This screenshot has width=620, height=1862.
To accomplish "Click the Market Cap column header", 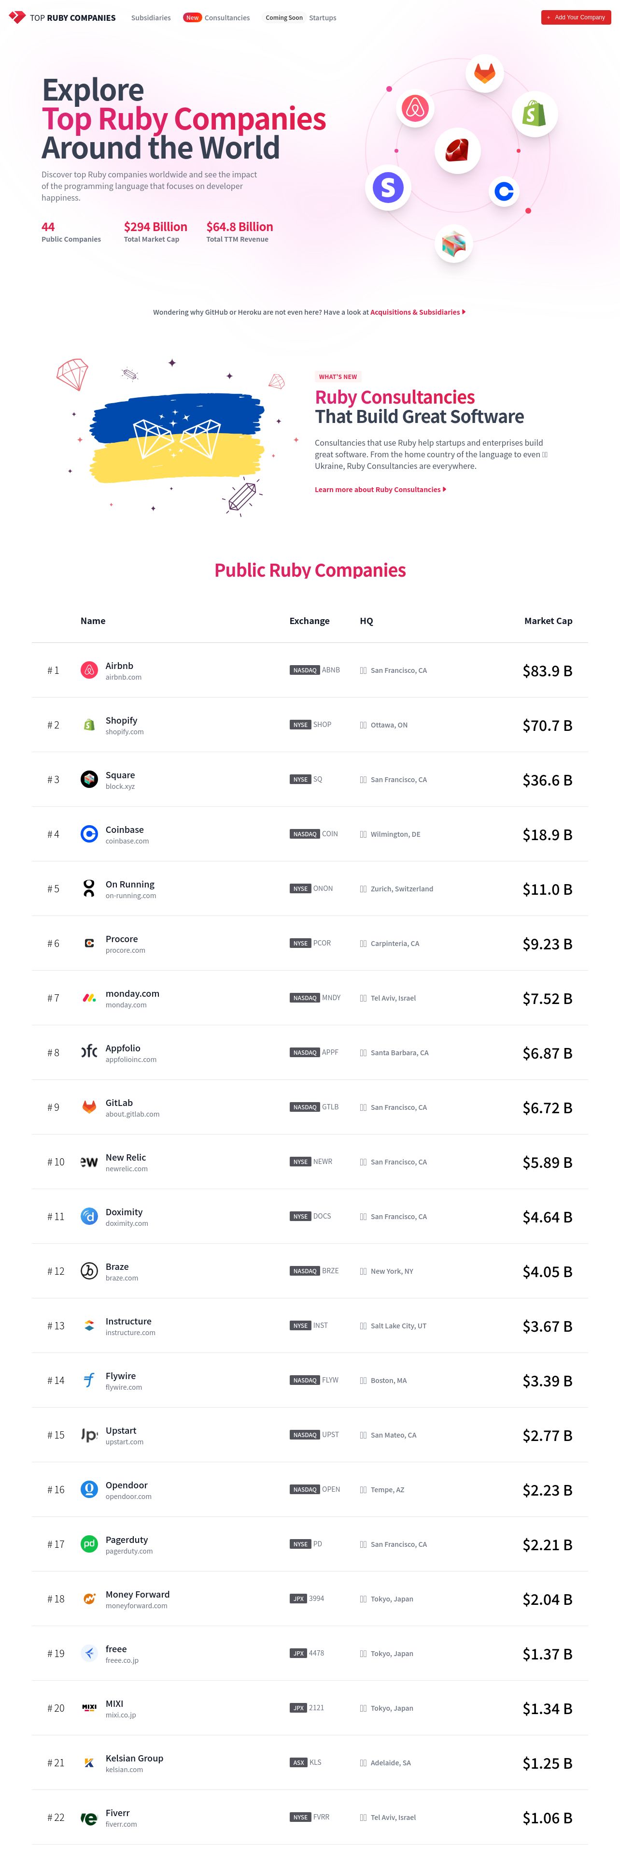I will (x=548, y=621).
